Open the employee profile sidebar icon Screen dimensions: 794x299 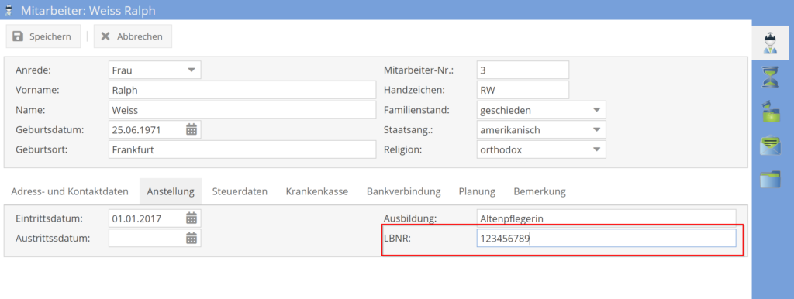[770, 43]
